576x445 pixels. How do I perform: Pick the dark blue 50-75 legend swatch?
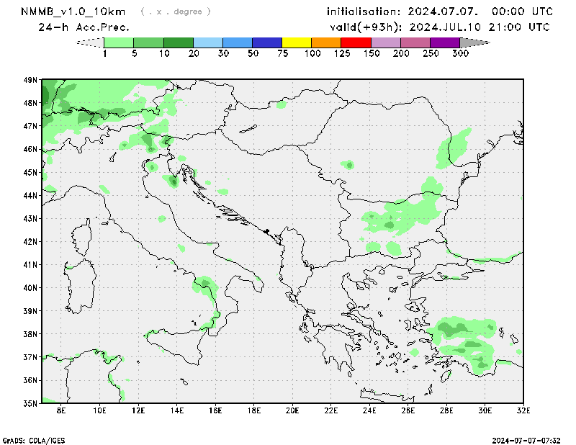[267, 42]
